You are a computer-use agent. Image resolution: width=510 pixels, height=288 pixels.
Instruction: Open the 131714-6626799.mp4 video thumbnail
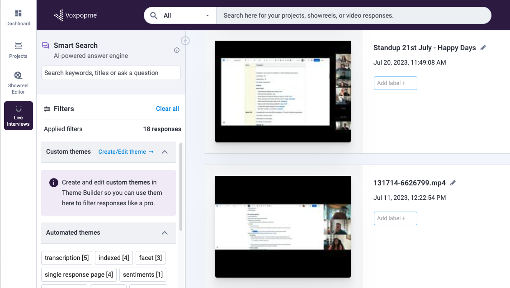(x=283, y=227)
